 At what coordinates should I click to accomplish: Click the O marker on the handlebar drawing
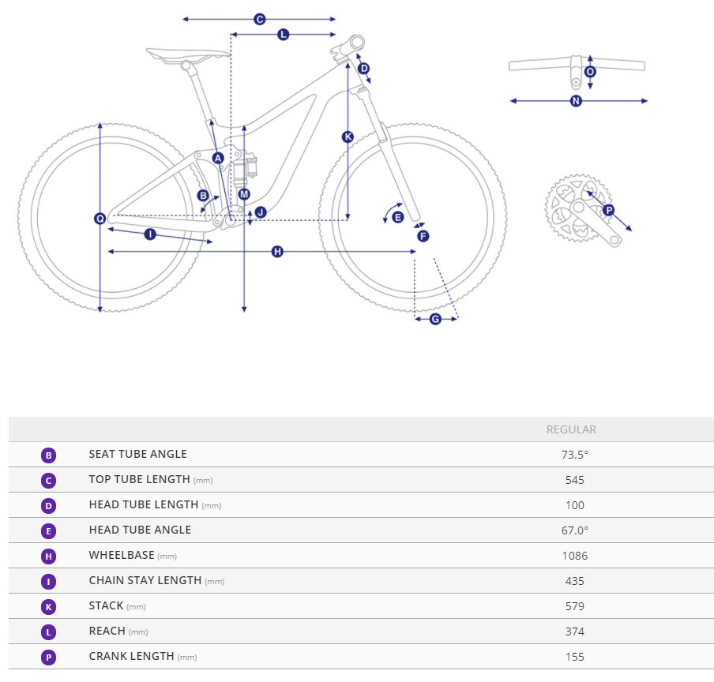coord(590,72)
